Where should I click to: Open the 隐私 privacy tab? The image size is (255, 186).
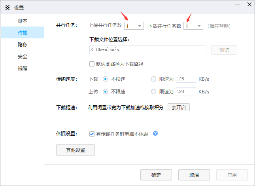pos(23,44)
